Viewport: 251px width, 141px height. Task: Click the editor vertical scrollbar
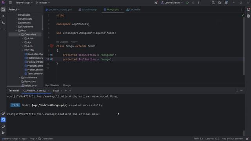(244, 46)
